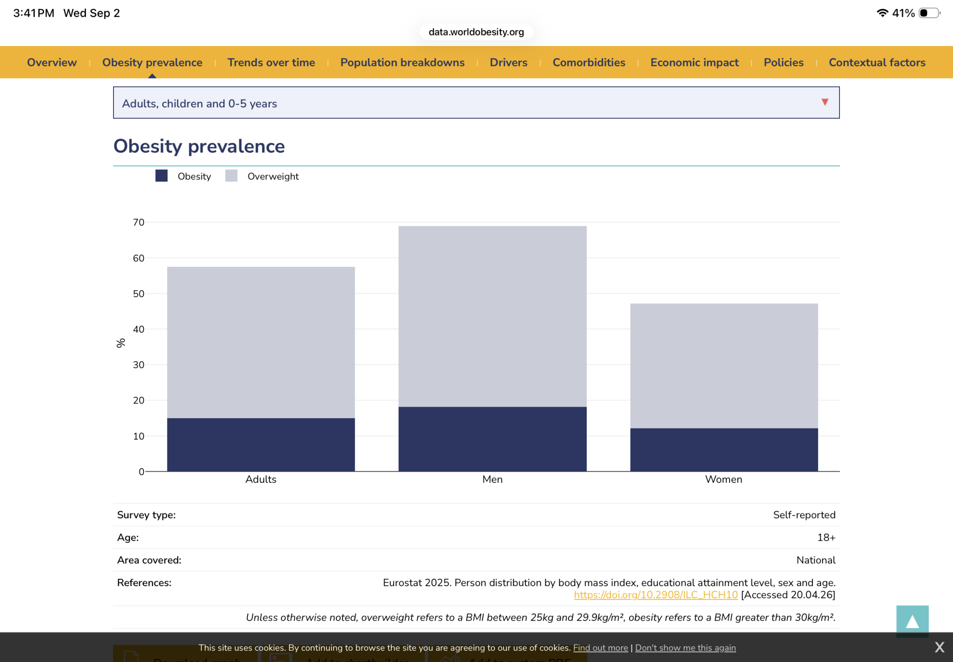Switch to Trends over time tab
The image size is (953, 662).
click(x=271, y=62)
